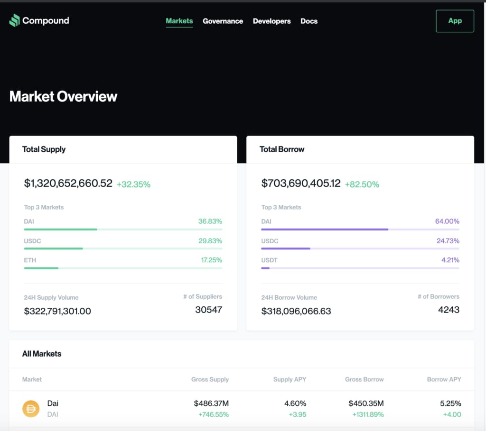
Task: Click the Top 3 Markets label under Total Supply
Action: tap(44, 207)
